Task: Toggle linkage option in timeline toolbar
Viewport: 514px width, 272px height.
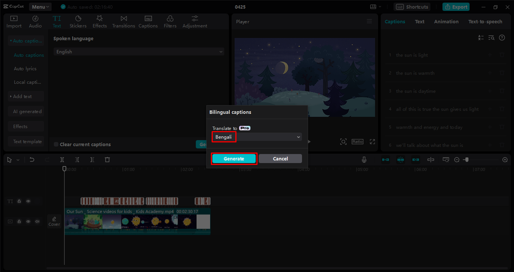Action: pyautogui.click(x=416, y=160)
